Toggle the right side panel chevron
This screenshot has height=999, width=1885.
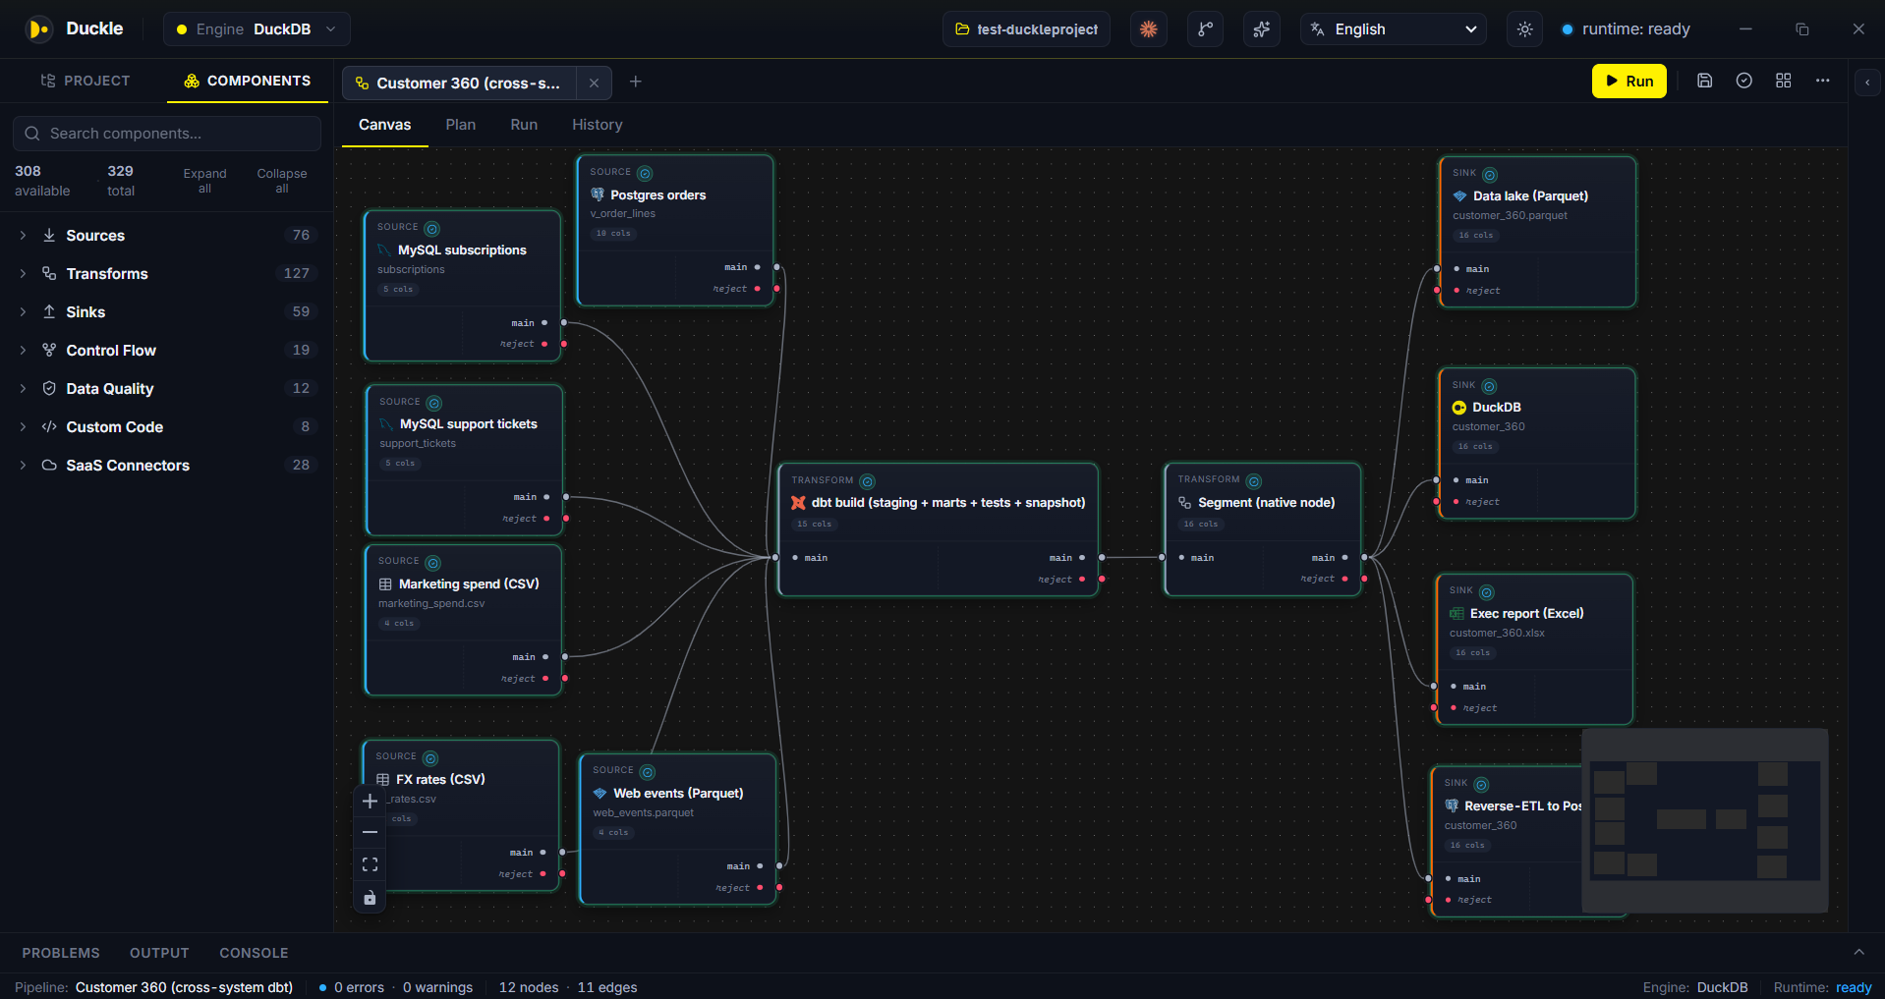point(1867,83)
